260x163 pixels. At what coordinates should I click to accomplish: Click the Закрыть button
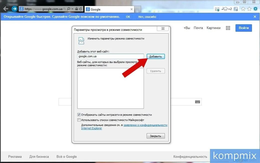point(156,136)
